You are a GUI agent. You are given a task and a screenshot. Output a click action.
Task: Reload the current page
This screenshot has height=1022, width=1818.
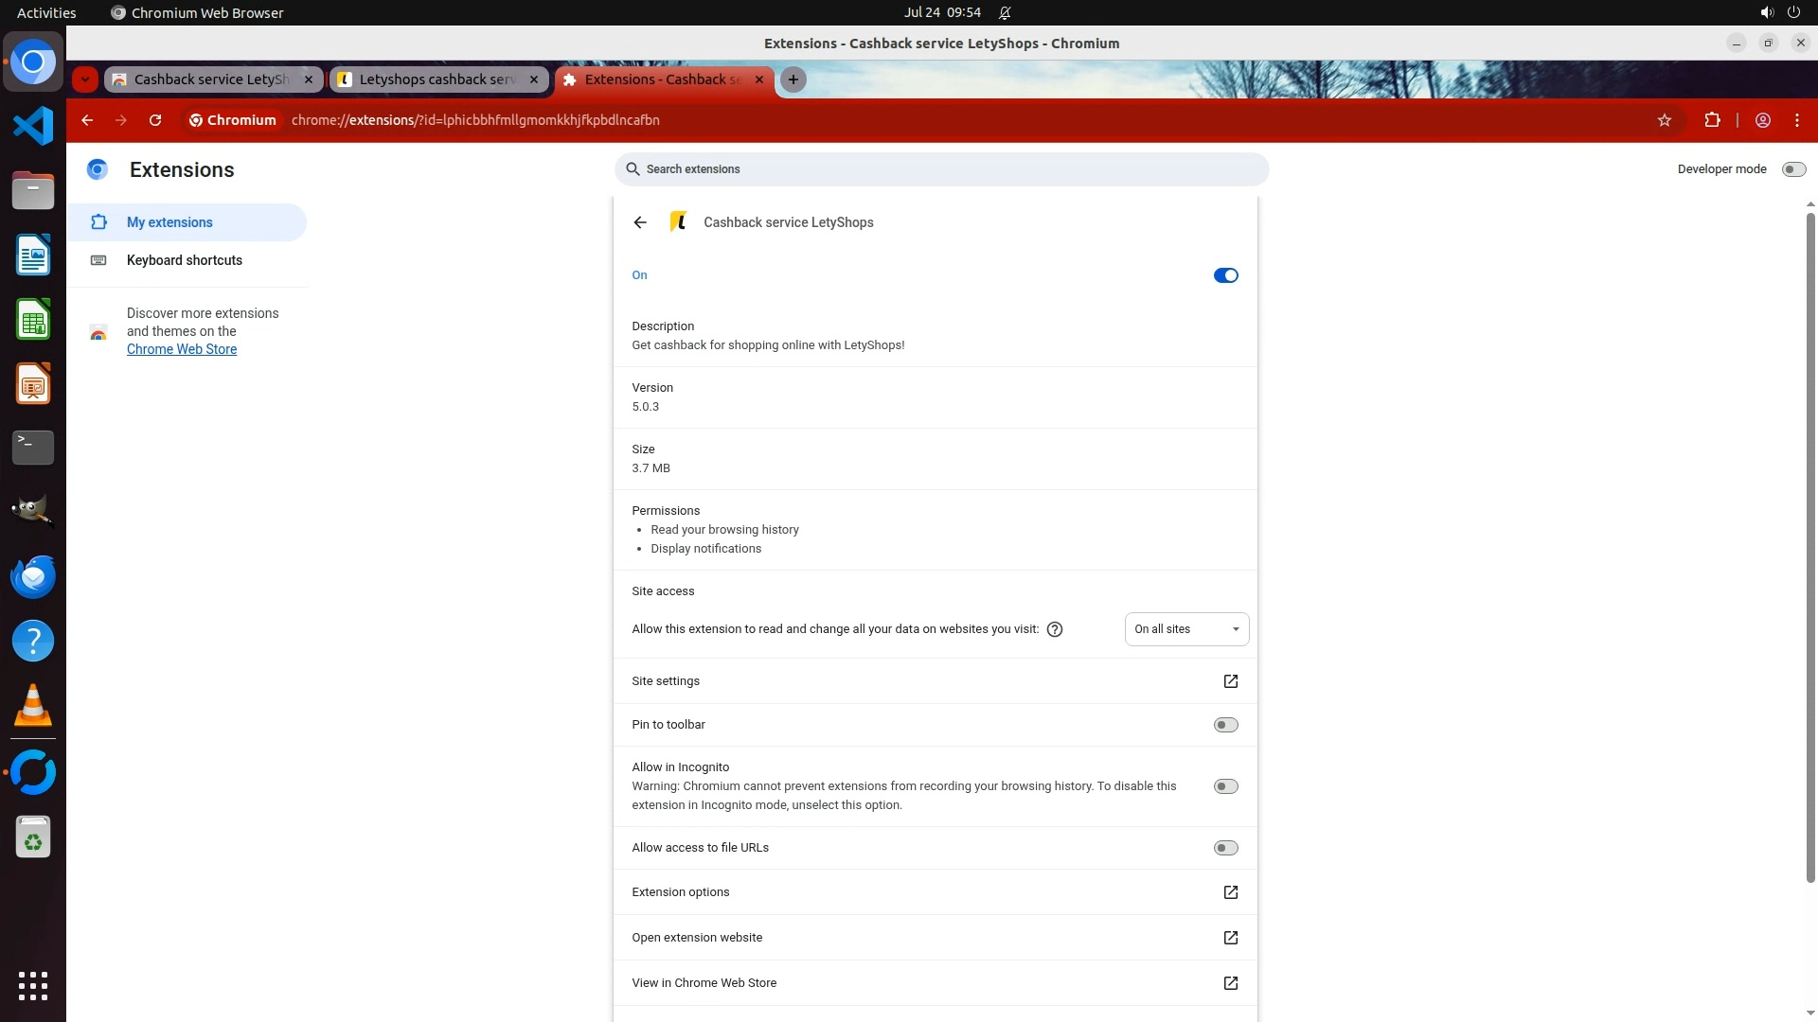point(155,120)
